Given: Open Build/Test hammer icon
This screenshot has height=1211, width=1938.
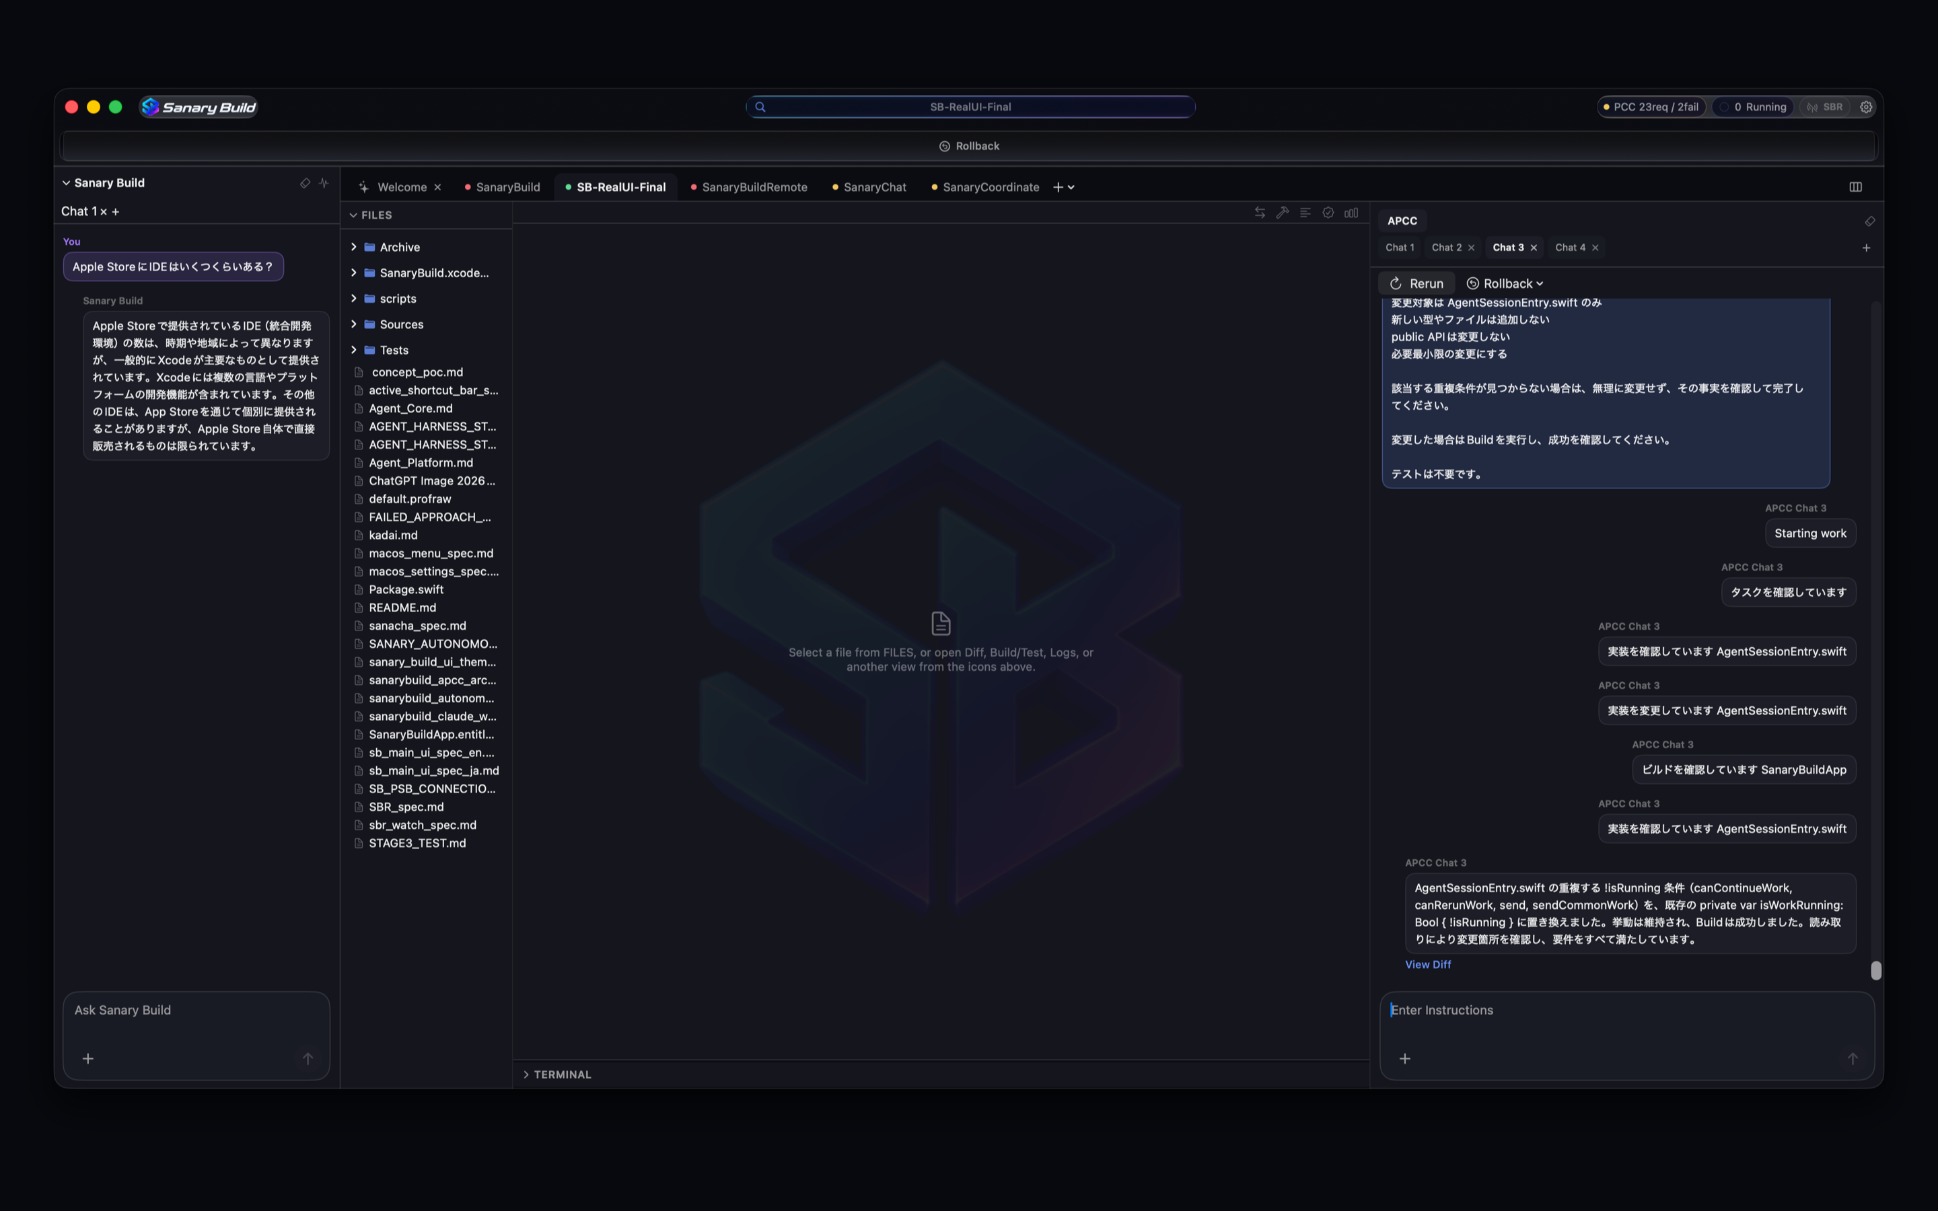Looking at the screenshot, I should [1282, 212].
